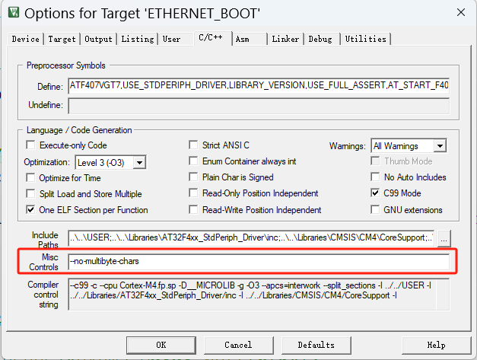The height and width of the screenshot is (360, 477).
Task: Open the Optimization level dropdown
Action: pyautogui.click(x=140, y=163)
